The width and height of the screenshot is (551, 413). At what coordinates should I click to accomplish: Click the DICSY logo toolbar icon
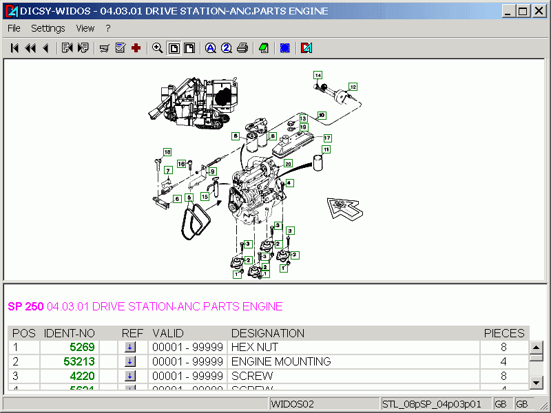[306, 47]
